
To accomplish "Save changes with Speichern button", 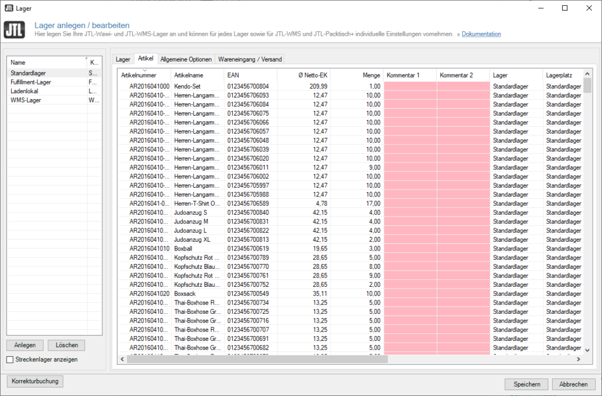I will (527, 384).
